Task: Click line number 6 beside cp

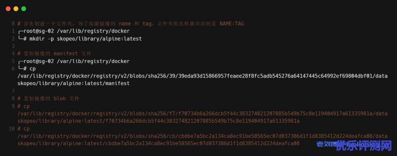Action: click(x=13, y=69)
